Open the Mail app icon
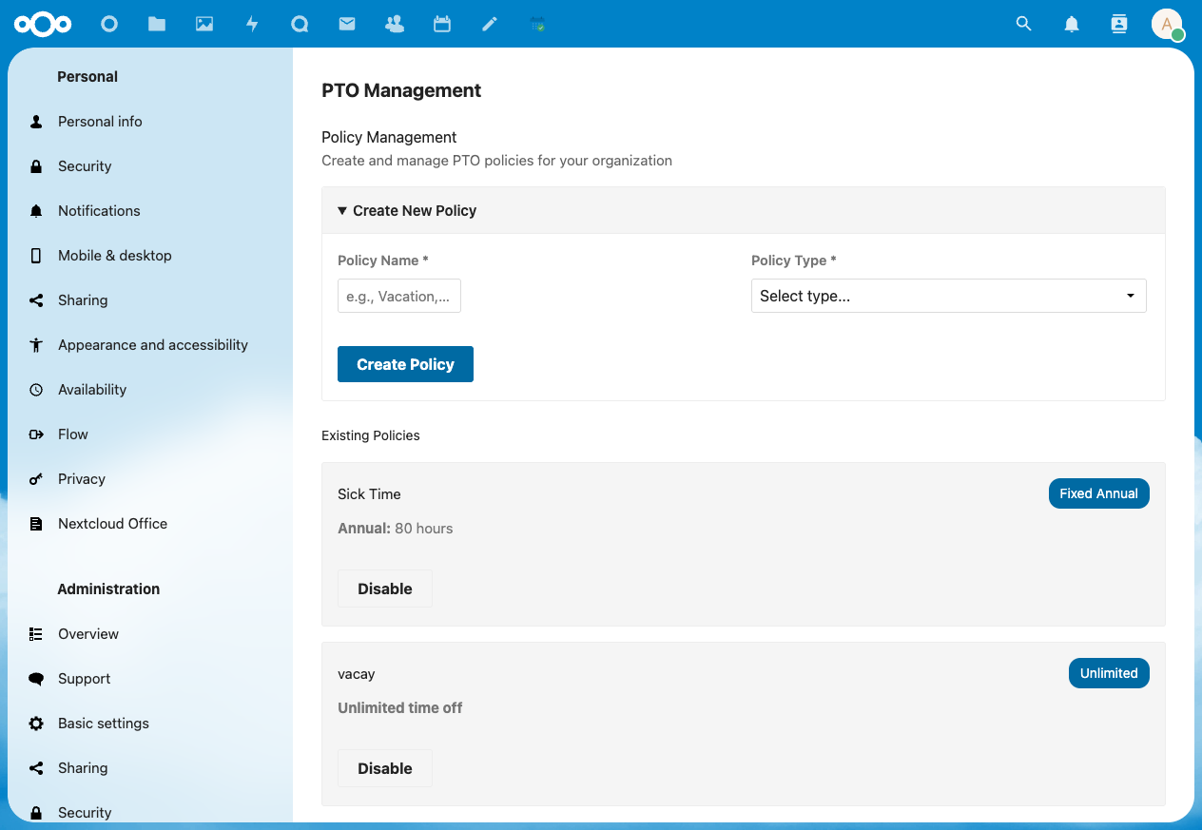This screenshot has height=830, width=1202. pyautogui.click(x=347, y=24)
